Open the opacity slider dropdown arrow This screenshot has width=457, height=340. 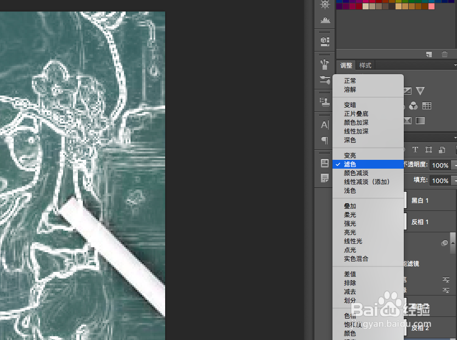pyautogui.click(x=454, y=165)
